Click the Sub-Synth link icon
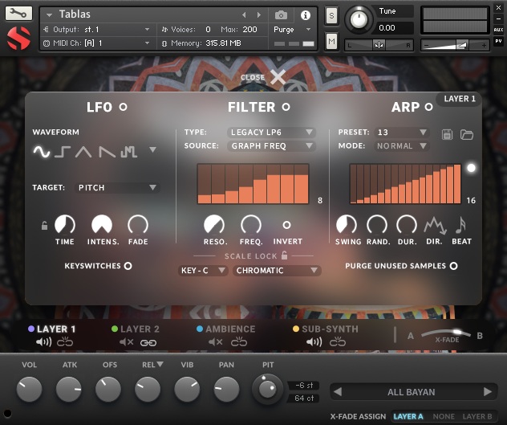Viewport: 507px width, 425px height. 338,342
